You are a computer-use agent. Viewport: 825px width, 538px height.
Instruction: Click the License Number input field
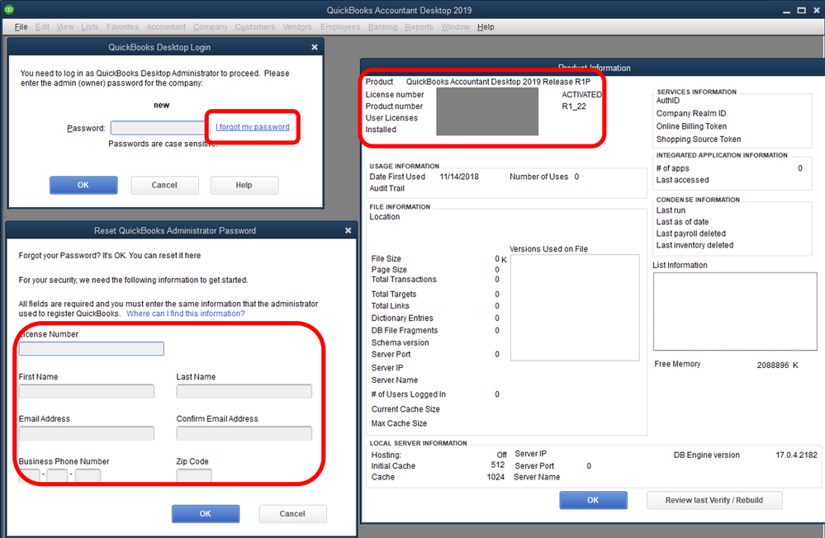pos(92,349)
